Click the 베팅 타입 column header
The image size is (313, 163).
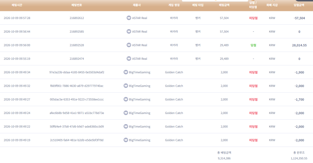click(198, 5)
